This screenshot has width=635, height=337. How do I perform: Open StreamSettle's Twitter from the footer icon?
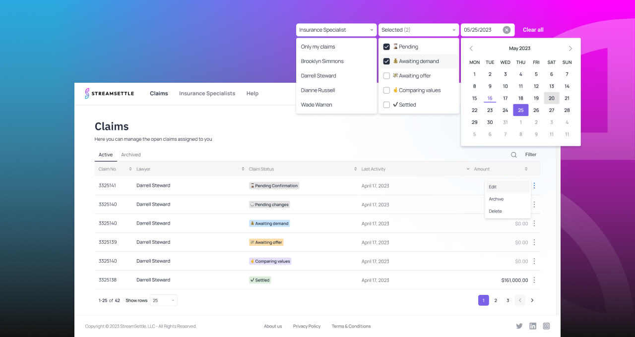click(519, 326)
